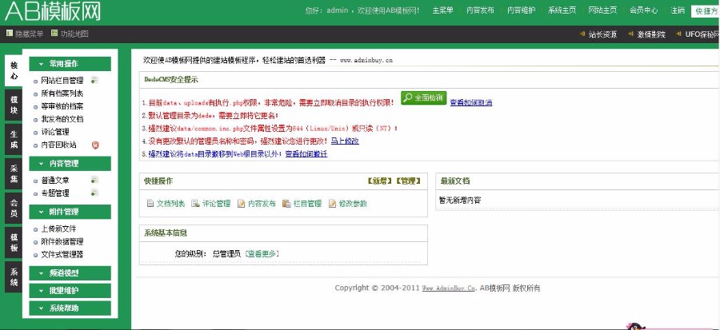
Task: Open 会员中心 in the top navigation
Action: coord(643,10)
